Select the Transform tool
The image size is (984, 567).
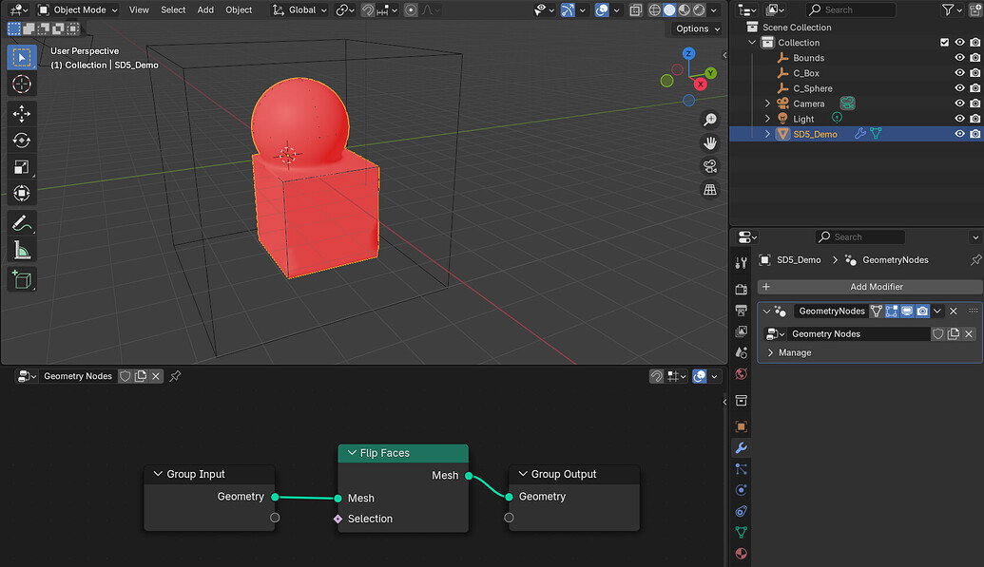(21, 193)
